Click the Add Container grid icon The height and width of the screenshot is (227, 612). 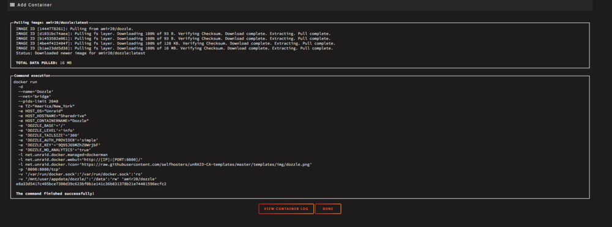[x=12, y=5]
